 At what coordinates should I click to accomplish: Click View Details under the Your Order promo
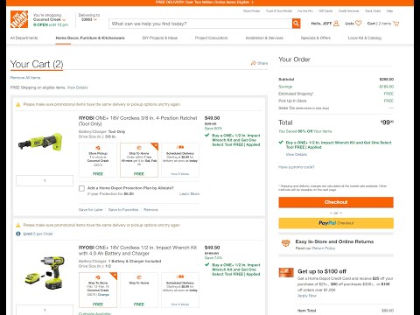pyautogui.click(x=297, y=154)
